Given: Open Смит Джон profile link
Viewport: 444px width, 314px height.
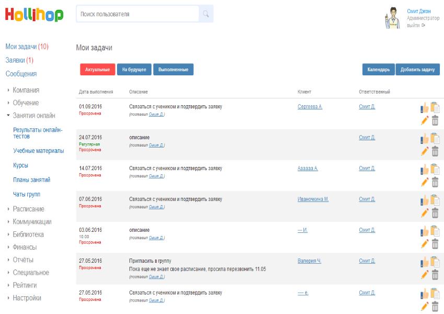Looking at the screenshot, I should pyautogui.click(x=418, y=12).
